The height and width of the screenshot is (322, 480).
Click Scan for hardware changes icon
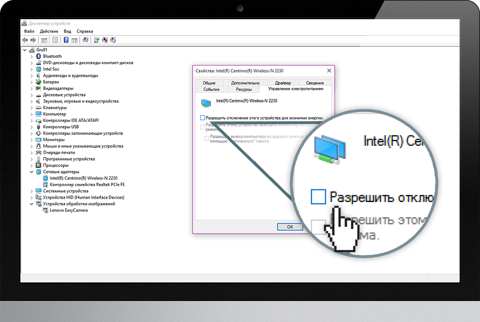click(x=85, y=40)
